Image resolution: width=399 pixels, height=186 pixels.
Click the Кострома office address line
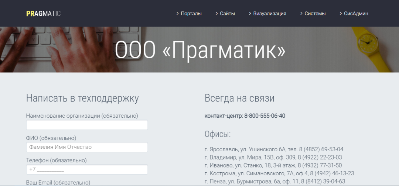click(279, 173)
